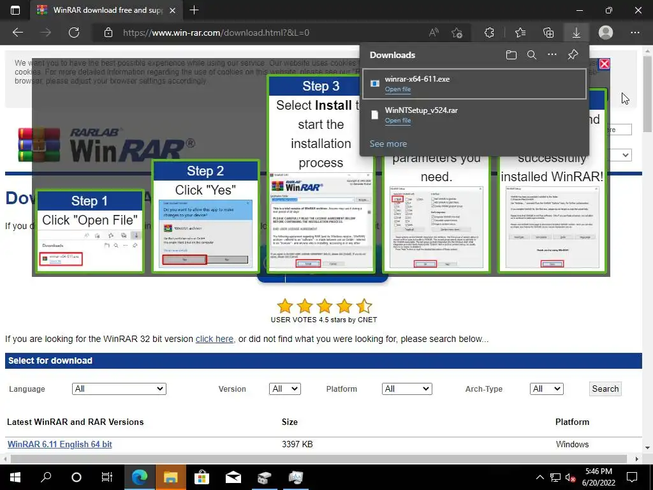653x490 pixels.
Task: Click the 3397 KB size cell
Action: tap(297, 444)
